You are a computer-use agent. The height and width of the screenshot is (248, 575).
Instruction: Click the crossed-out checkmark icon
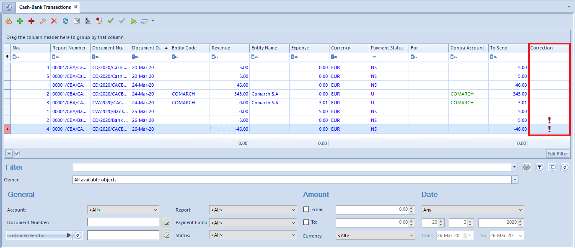(x=122, y=21)
